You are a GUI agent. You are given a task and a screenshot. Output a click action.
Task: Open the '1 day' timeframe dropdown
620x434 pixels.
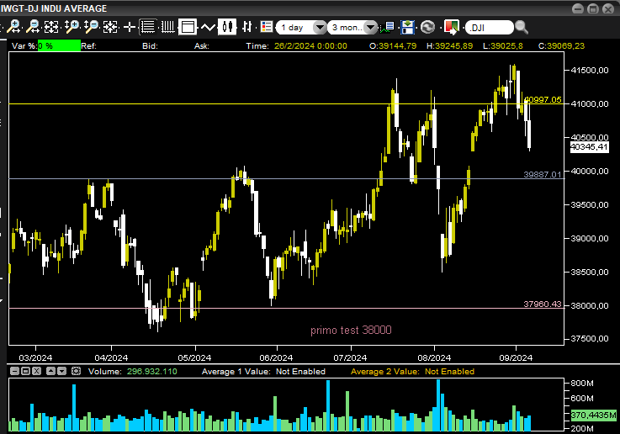click(x=299, y=27)
